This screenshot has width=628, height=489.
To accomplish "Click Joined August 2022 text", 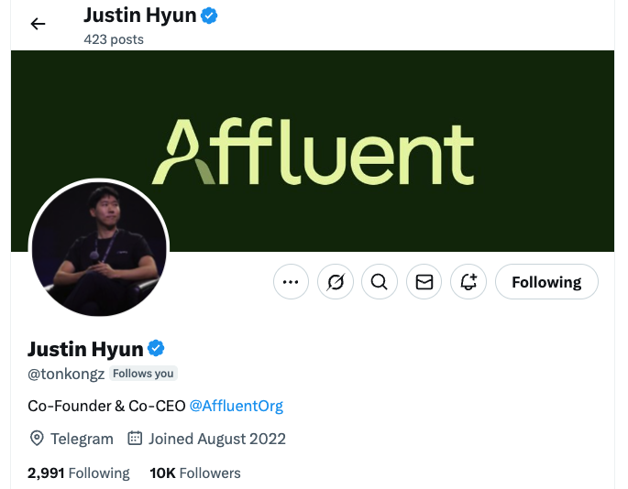I will pos(217,439).
